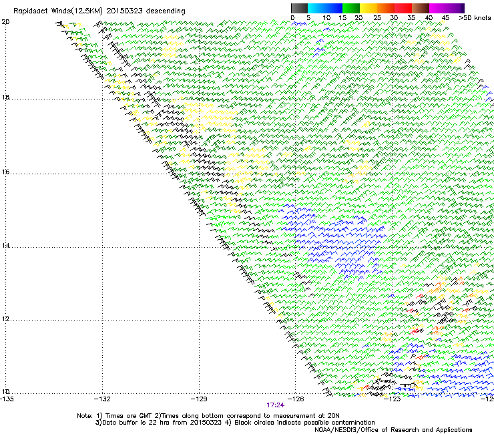Click the legend tick label '40'
The width and height of the screenshot is (494, 434).
(x=429, y=18)
